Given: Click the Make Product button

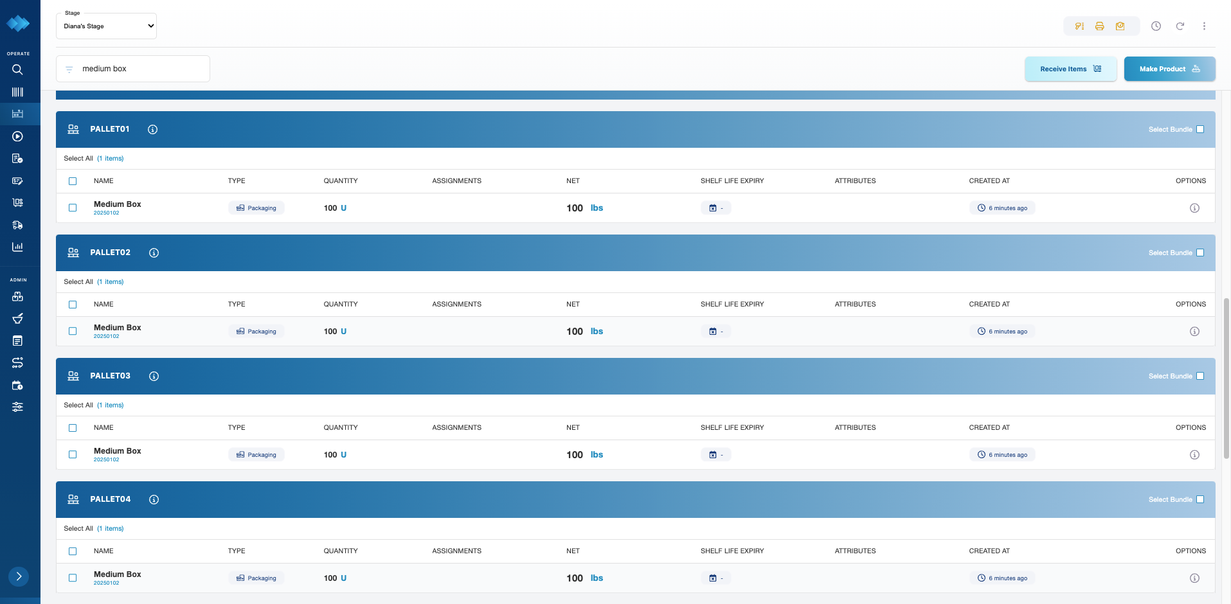Looking at the screenshot, I should 1169,69.
